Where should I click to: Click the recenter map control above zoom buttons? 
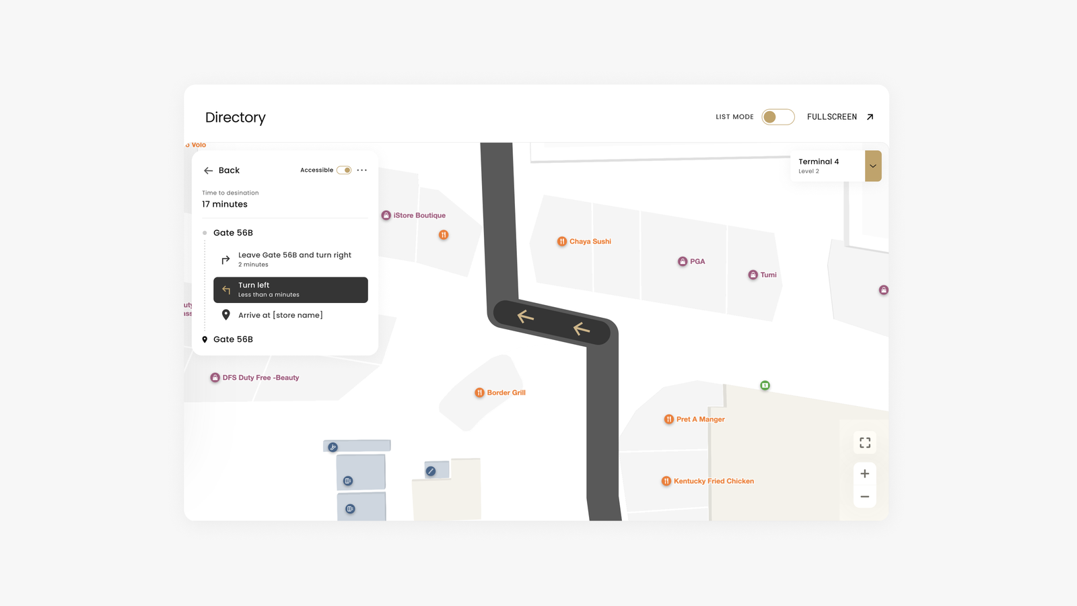(865, 442)
